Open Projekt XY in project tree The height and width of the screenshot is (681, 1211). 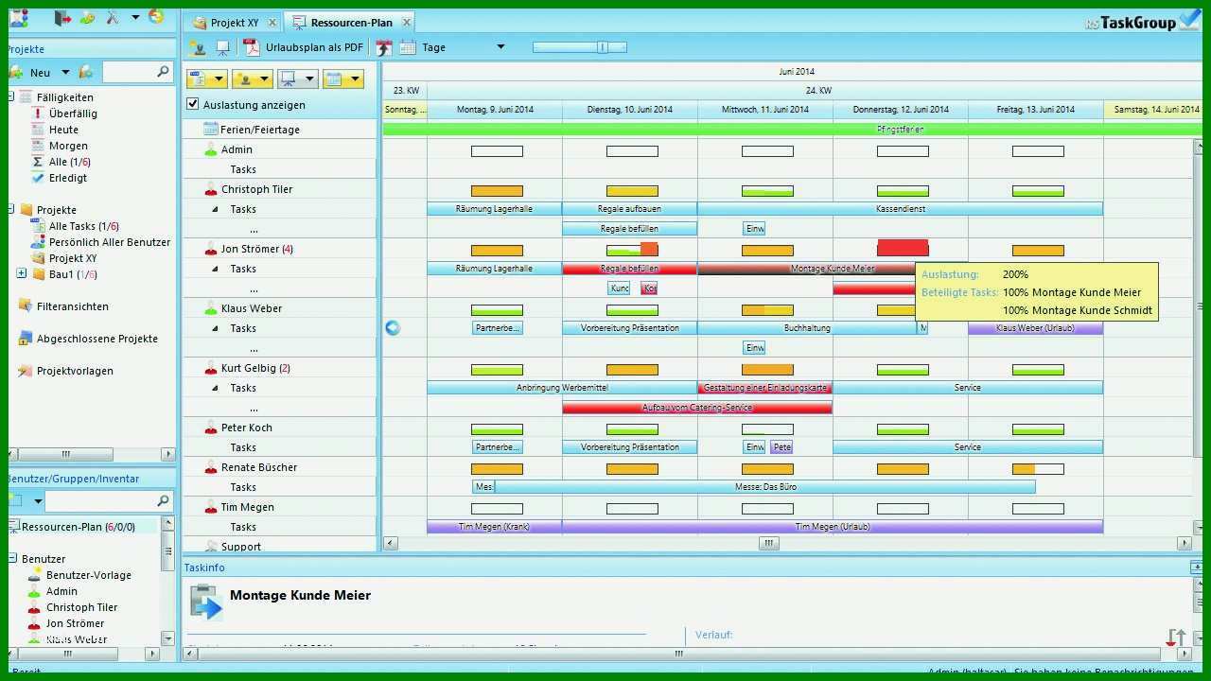click(73, 258)
